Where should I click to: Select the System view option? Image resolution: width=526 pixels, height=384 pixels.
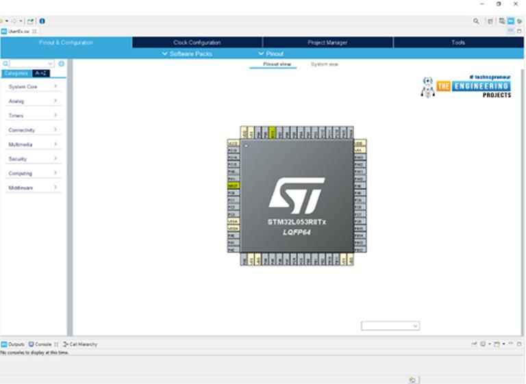point(324,64)
